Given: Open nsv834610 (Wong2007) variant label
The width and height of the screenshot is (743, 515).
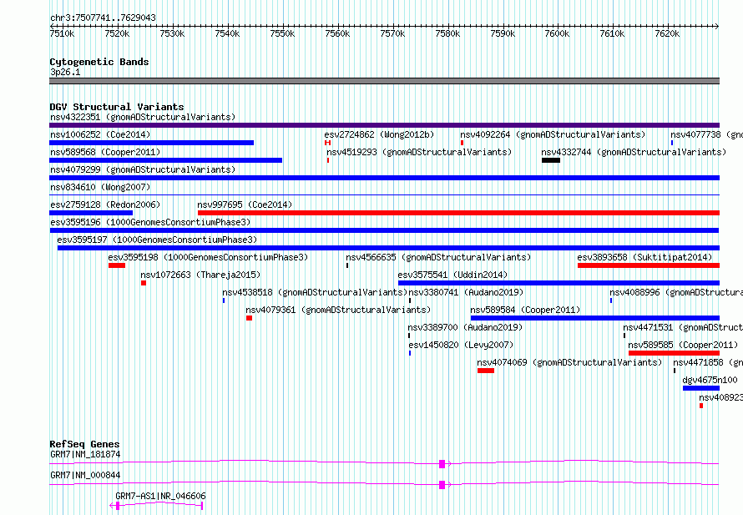Looking at the screenshot, I should [100, 187].
